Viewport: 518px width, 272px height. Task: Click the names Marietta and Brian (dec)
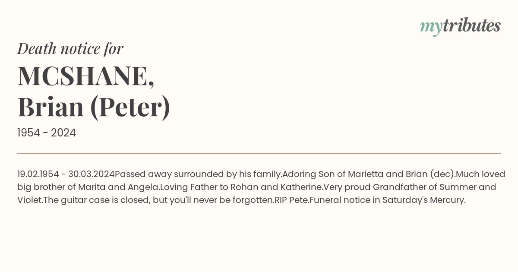pos(401,174)
